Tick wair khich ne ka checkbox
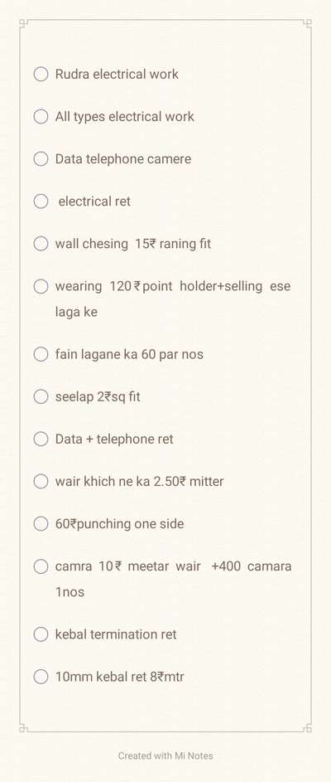 [41, 481]
